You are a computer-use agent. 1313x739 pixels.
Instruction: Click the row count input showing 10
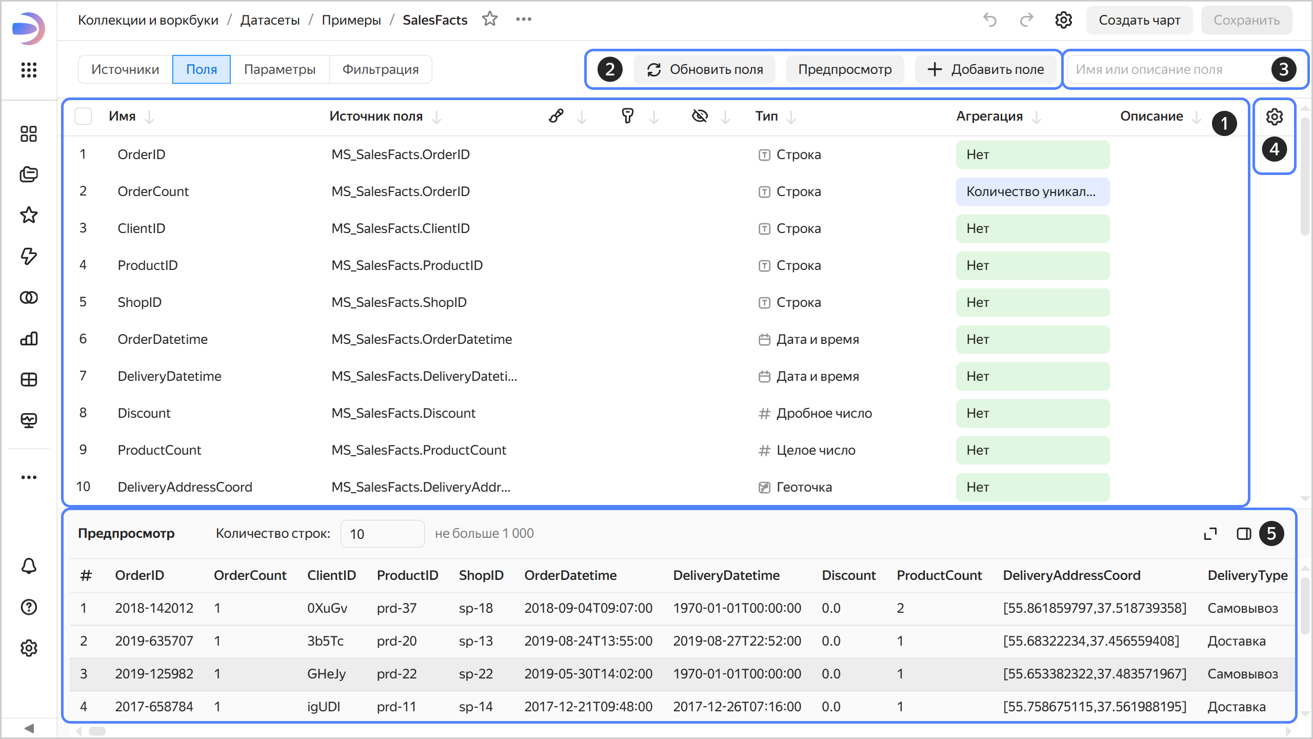[x=383, y=534]
